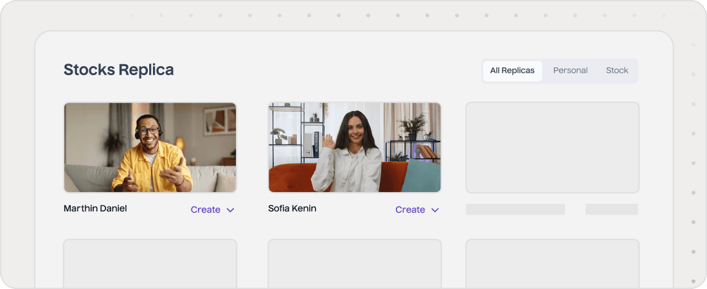Expand the chevron next to Marthin Daniel's Create
Viewport: 707px width, 289px height.
230,210
